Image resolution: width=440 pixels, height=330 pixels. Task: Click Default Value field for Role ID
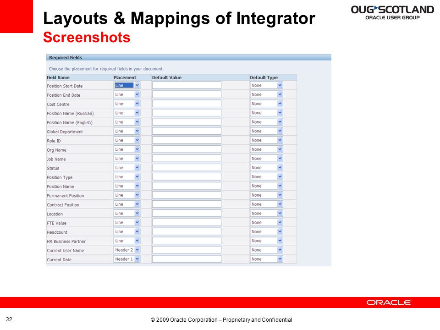point(187,140)
